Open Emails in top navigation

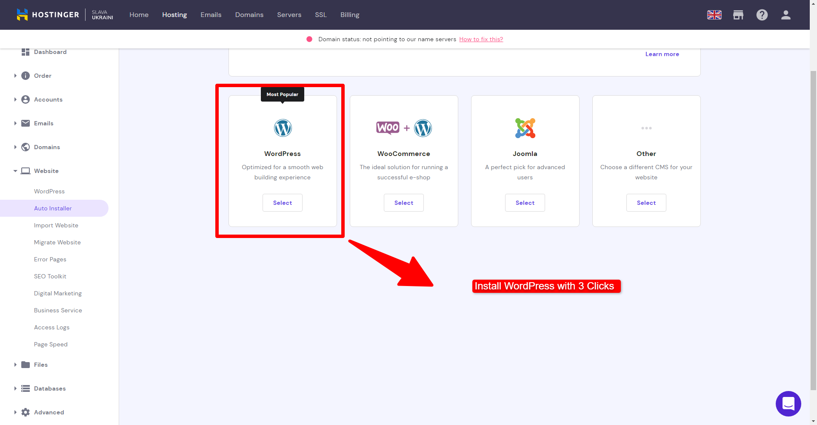click(x=211, y=15)
